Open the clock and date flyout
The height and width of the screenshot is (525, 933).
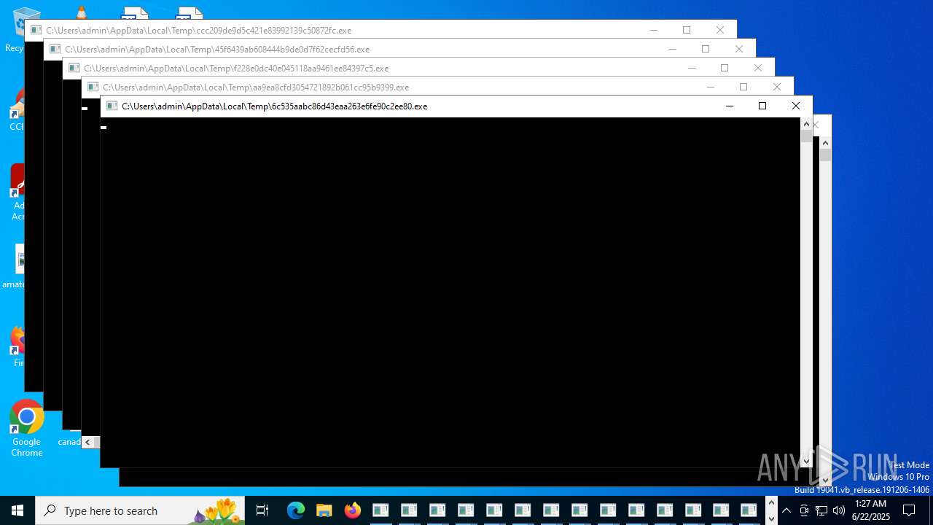tap(871, 510)
